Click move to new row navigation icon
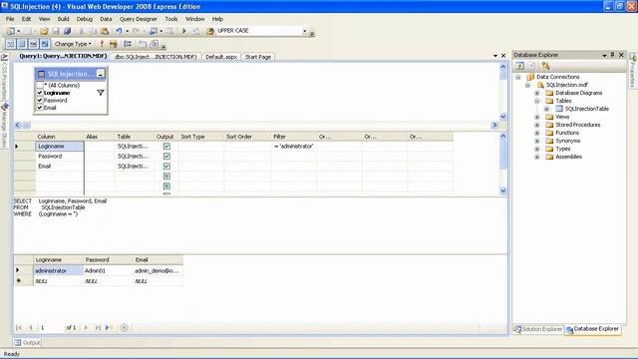Image resolution: width=638 pixels, height=359 pixels. point(109,327)
